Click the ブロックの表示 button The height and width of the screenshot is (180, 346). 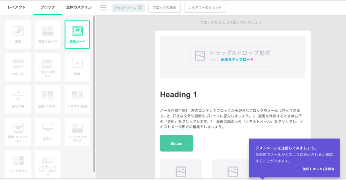[x=164, y=8]
